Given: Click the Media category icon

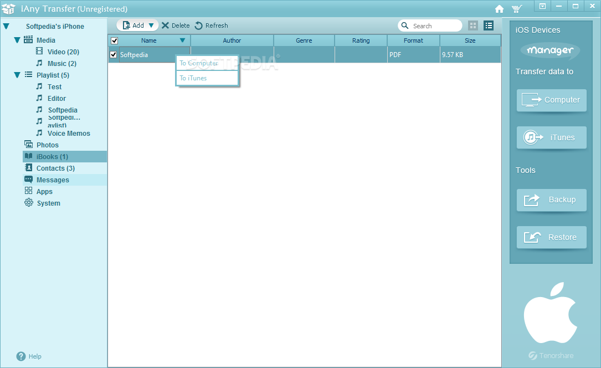Looking at the screenshot, I should point(28,39).
